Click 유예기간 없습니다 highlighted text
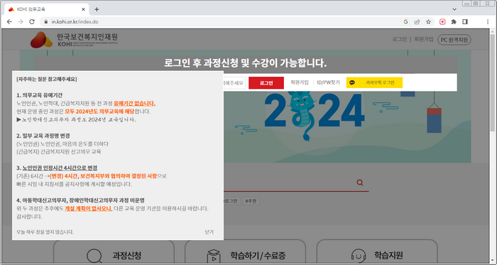 click(x=134, y=103)
